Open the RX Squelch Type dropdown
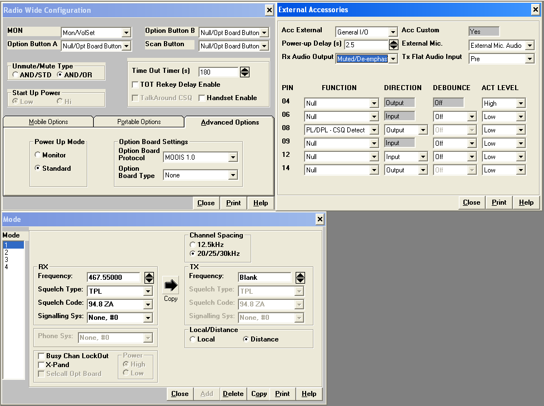This screenshot has width=544, height=406. tap(148, 291)
